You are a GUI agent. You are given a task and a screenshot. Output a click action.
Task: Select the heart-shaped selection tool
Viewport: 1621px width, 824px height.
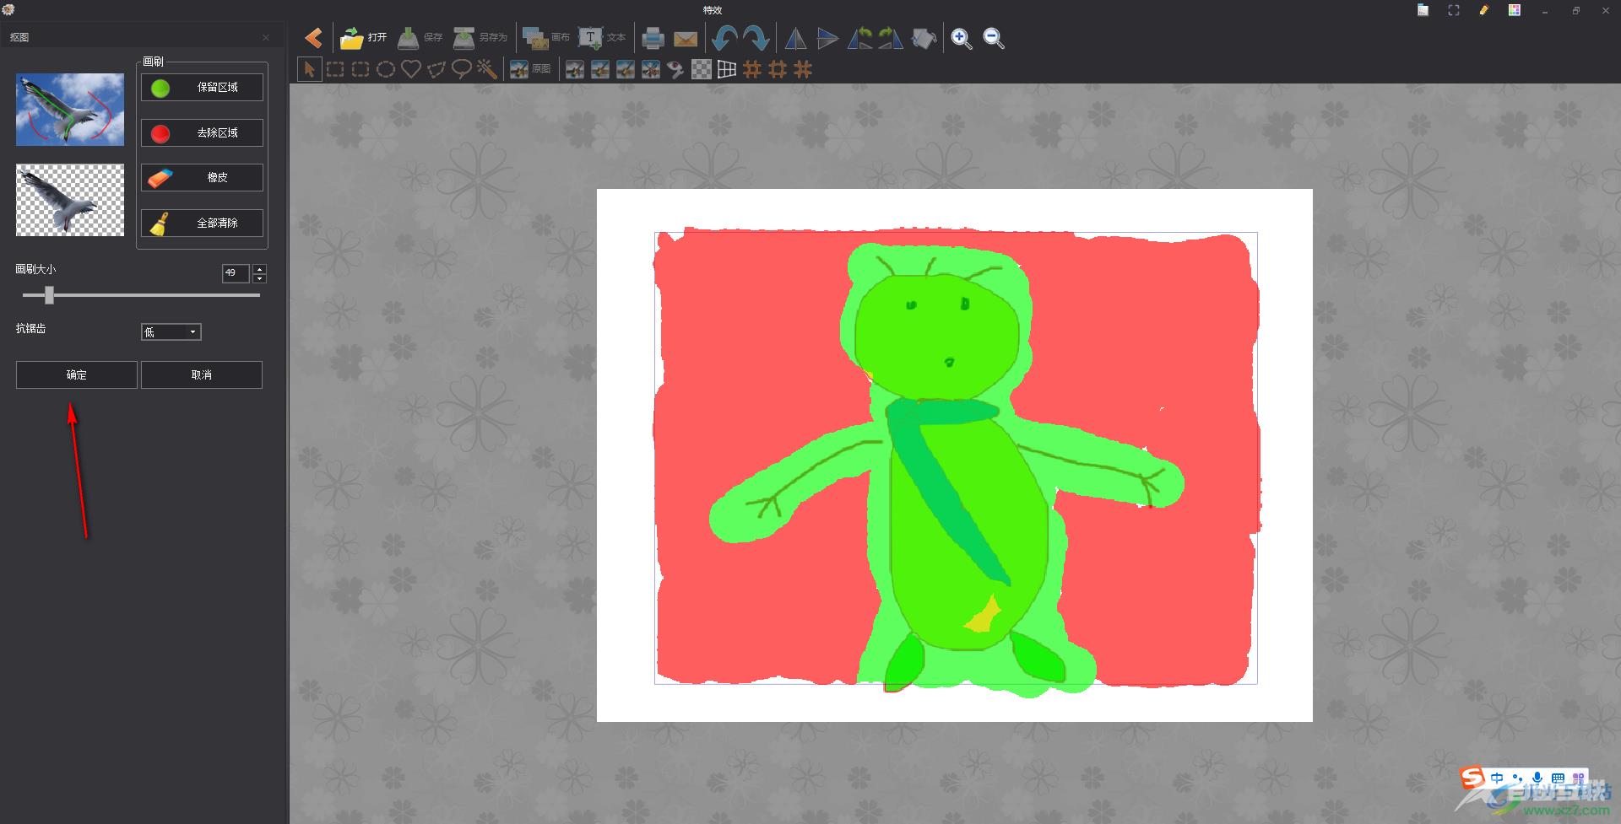[411, 69]
